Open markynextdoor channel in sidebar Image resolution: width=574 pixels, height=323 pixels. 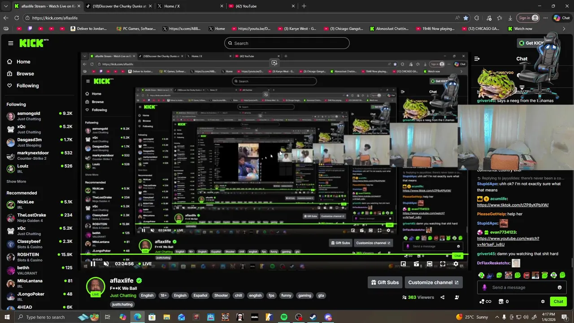[39, 155]
